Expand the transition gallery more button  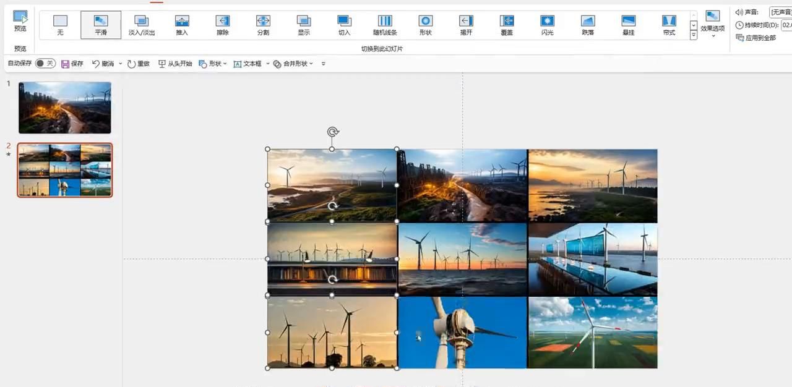click(694, 36)
